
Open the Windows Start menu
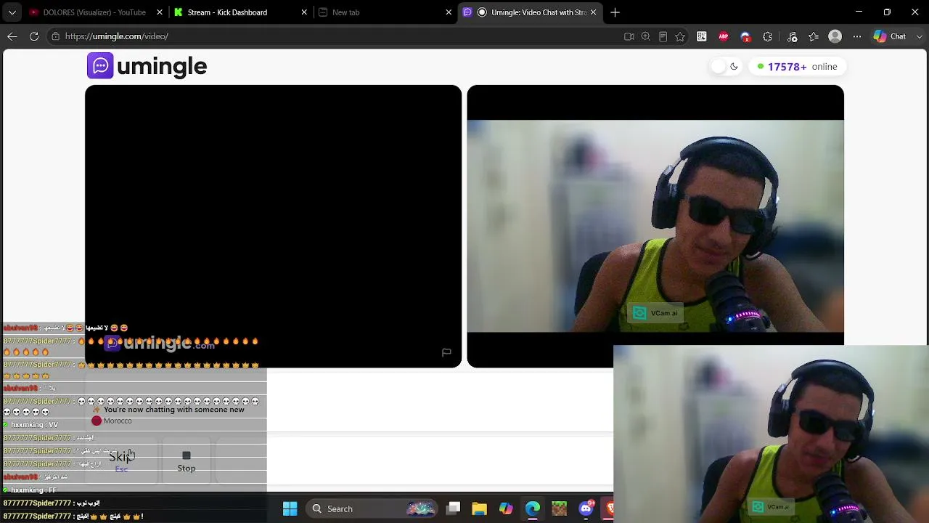click(x=290, y=508)
